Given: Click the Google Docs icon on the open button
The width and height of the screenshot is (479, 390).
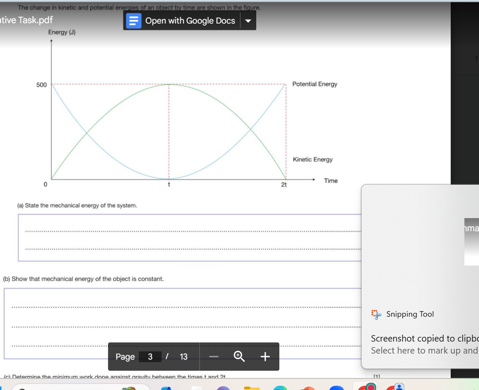Looking at the screenshot, I should coord(133,21).
